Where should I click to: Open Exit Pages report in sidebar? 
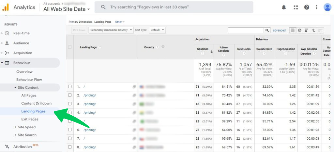coord(30,119)
